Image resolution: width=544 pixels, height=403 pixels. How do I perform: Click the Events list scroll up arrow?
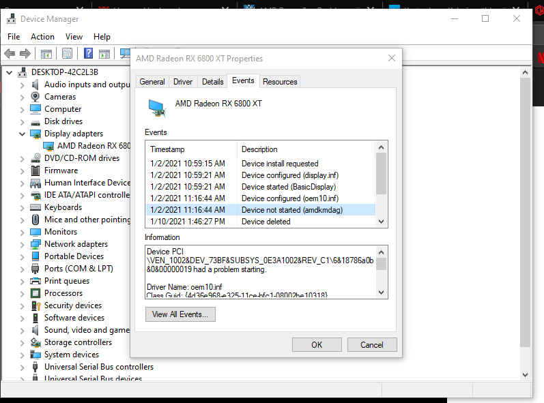pos(382,147)
